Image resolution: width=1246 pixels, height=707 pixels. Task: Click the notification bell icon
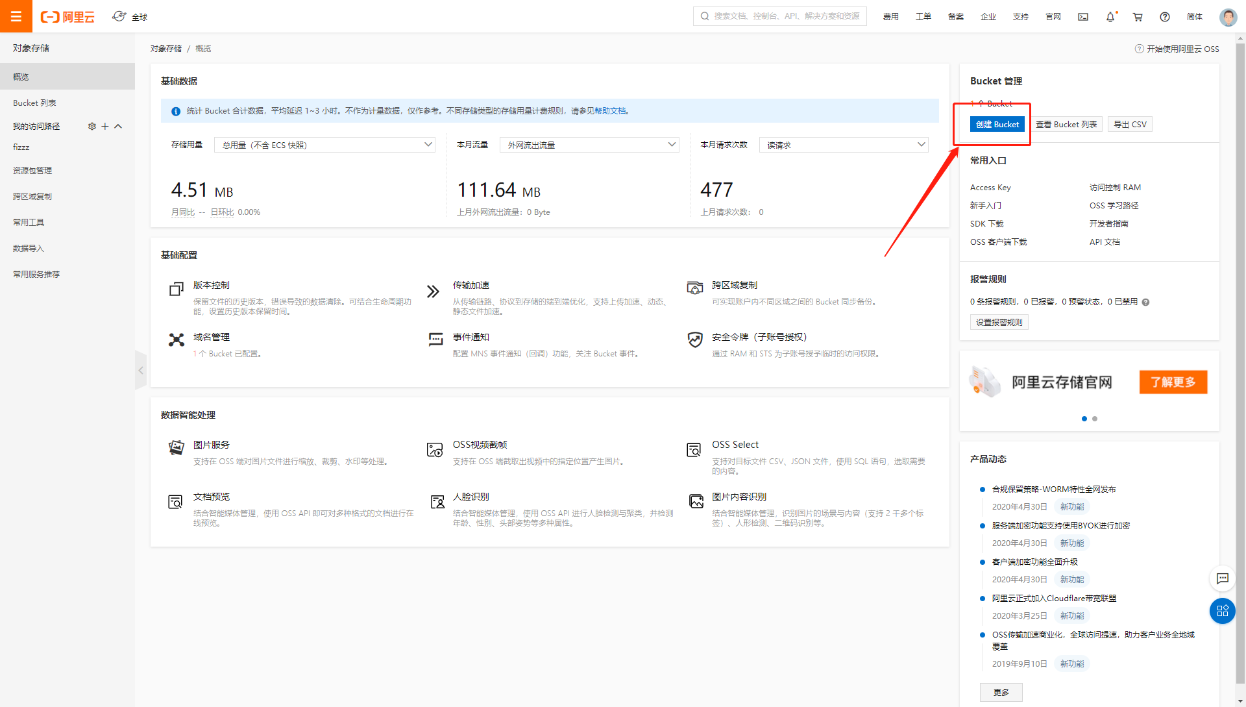1110,17
